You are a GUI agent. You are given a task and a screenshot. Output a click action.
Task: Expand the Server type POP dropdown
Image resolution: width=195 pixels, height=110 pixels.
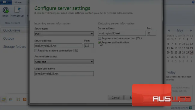[64, 34]
